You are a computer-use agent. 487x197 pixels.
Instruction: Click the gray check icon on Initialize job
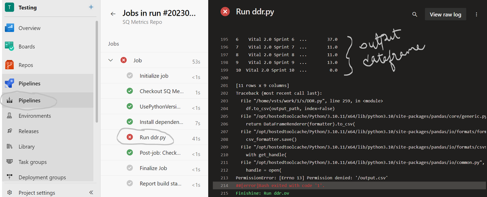point(130,76)
